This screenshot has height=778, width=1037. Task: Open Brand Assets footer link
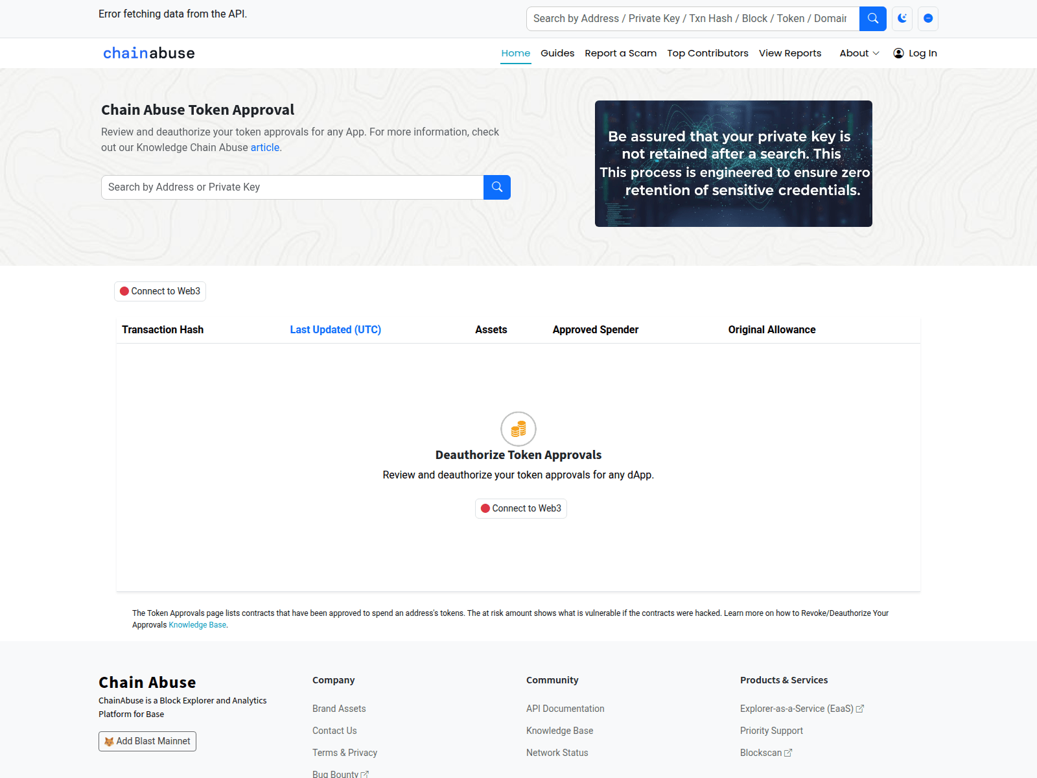click(339, 709)
